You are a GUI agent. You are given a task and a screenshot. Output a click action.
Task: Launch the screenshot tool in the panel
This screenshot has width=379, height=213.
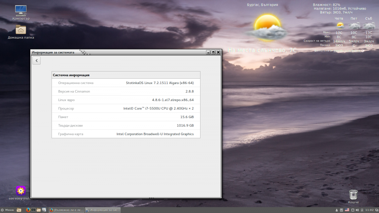point(44,210)
